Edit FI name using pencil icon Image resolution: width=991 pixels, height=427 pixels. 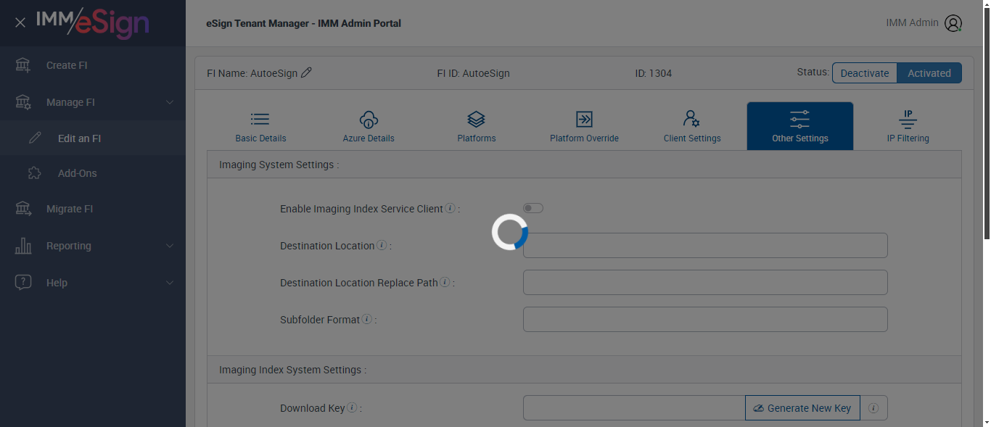pyautogui.click(x=306, y=72)
